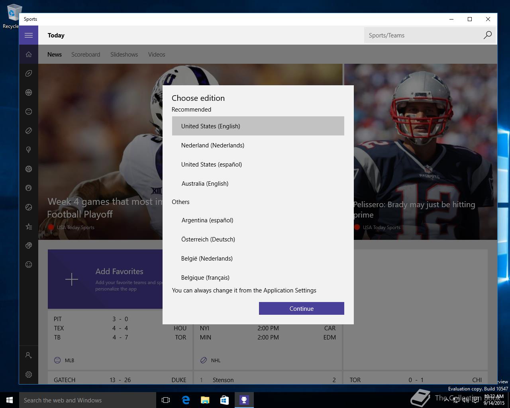The image size is (510, 408).
Task: Open Task View on taskbar
Action: pyautogui.click(x=166, y=400)
